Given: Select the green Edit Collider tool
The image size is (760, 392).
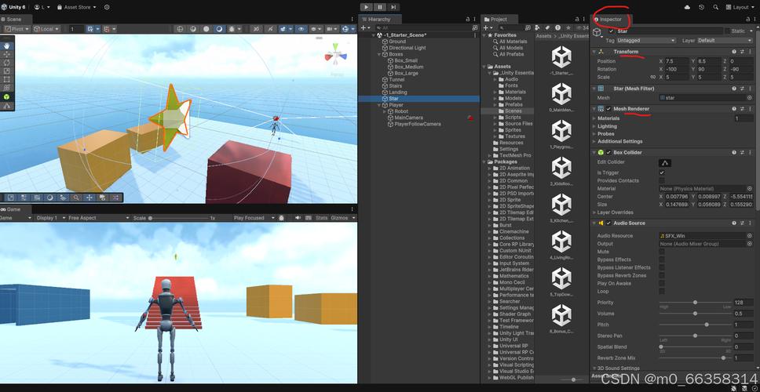Looking at the screenshot, I should 7,96.
